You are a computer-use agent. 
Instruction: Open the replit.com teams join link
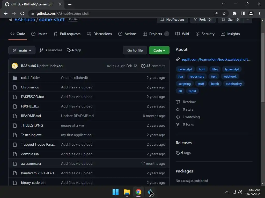[x=216, y=60]
